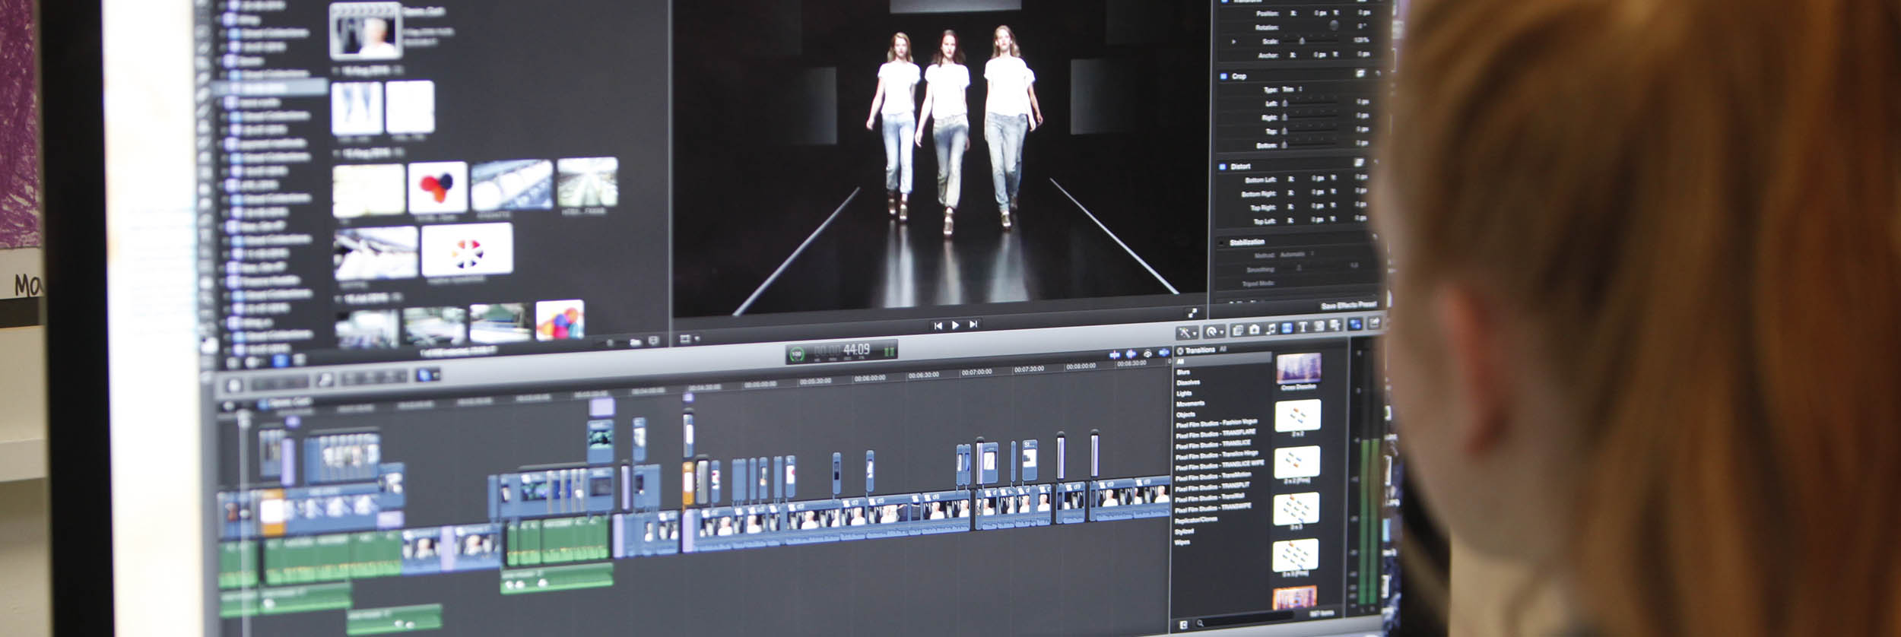Toggle the Distort effect checkbox

pos(1223,166)
